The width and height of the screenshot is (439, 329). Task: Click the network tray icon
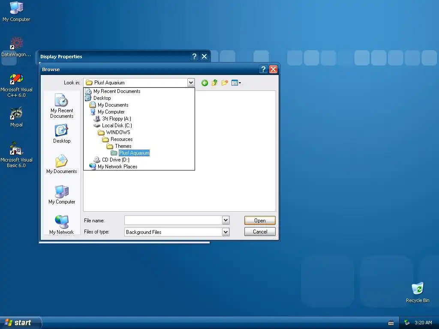click(x=407, y=323)
